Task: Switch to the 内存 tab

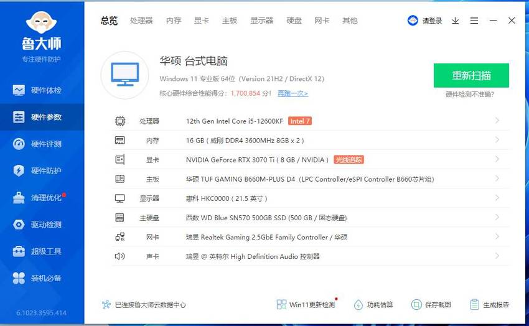Action: [174, 21]
